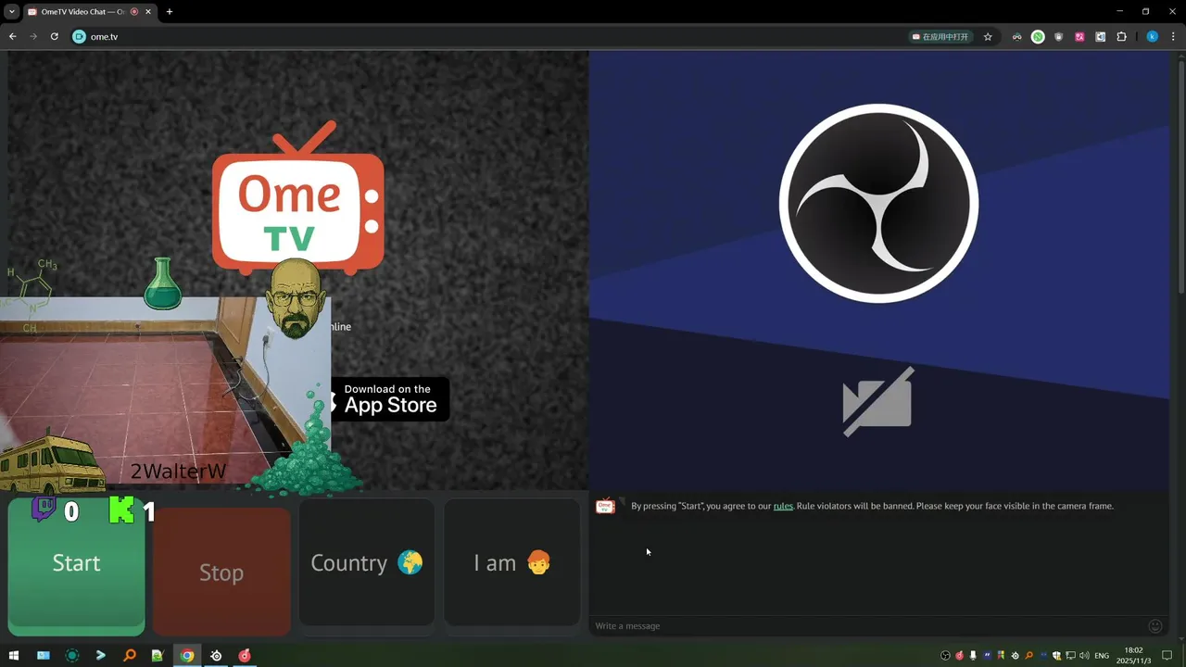The image size is (1186, 667).
Task: Bookmark this page with the star icon
Action: pyautogui.click(x=988, y=37)
